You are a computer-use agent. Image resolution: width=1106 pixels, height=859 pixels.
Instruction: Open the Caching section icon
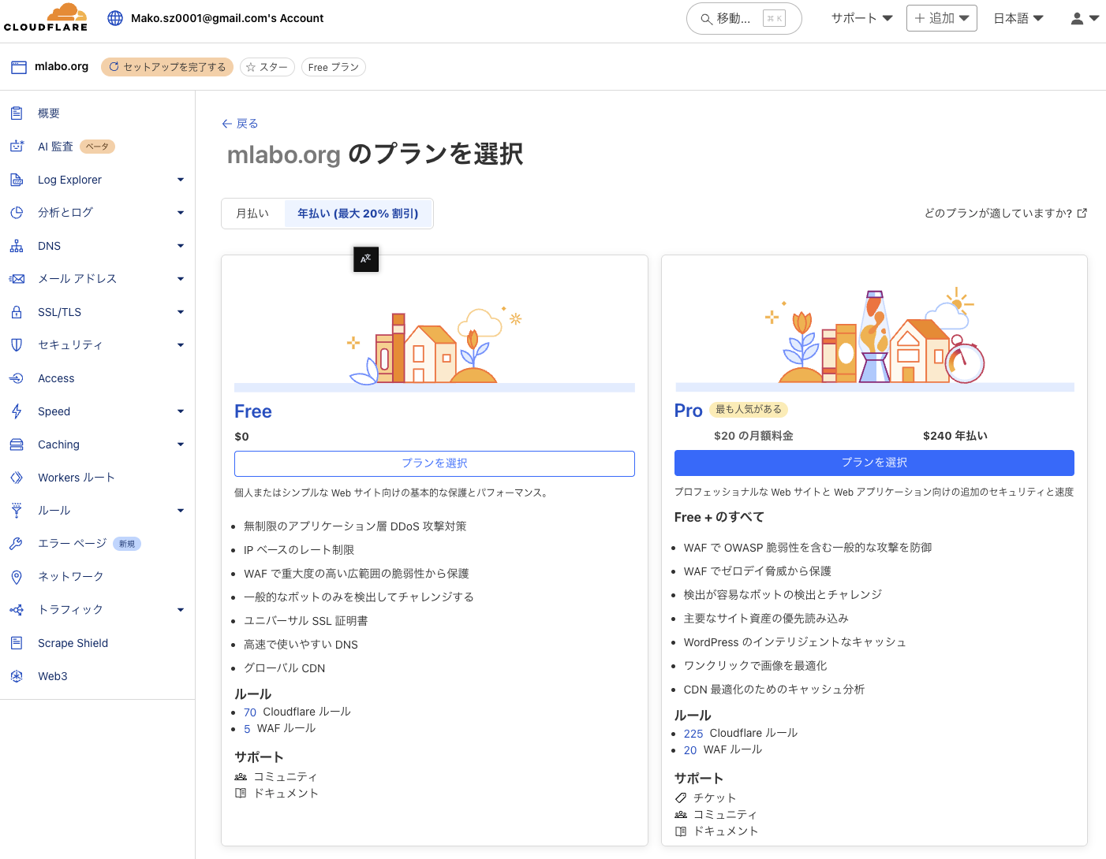pyautogui.click(x=17, y=444)
